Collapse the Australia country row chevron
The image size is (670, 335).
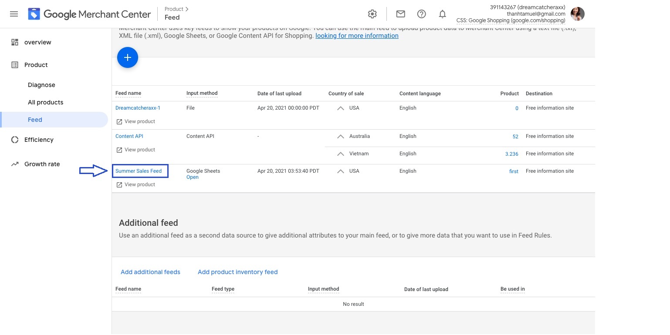(341, 137)
